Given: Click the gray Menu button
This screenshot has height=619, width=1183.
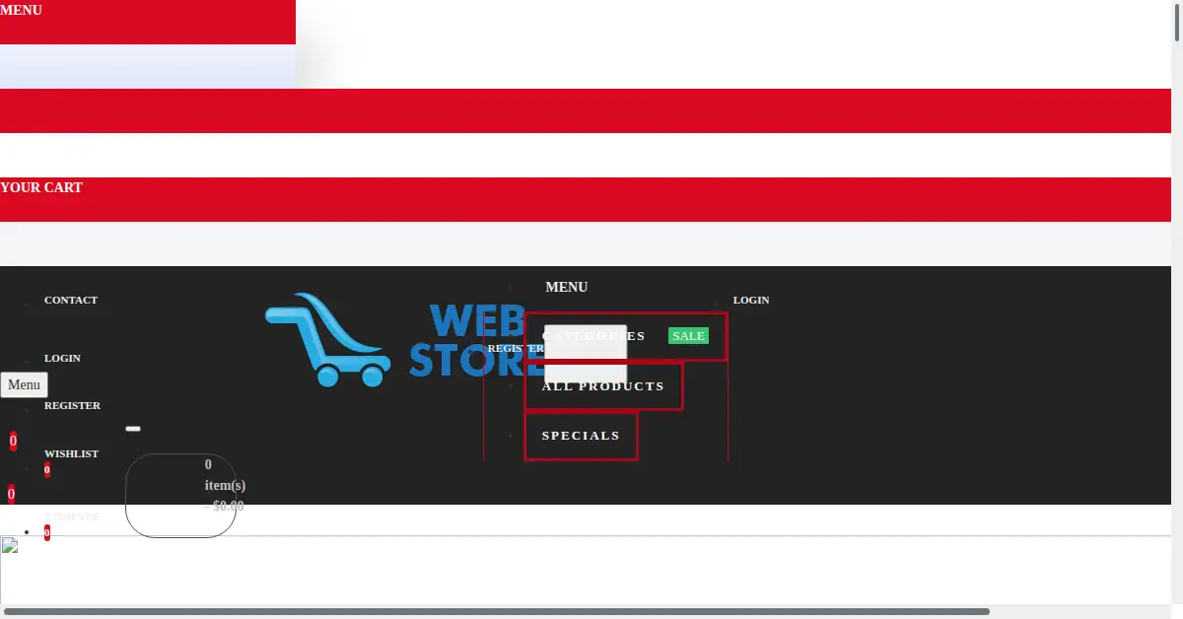Looking at the screenshot, I should (x=24, y=384).
